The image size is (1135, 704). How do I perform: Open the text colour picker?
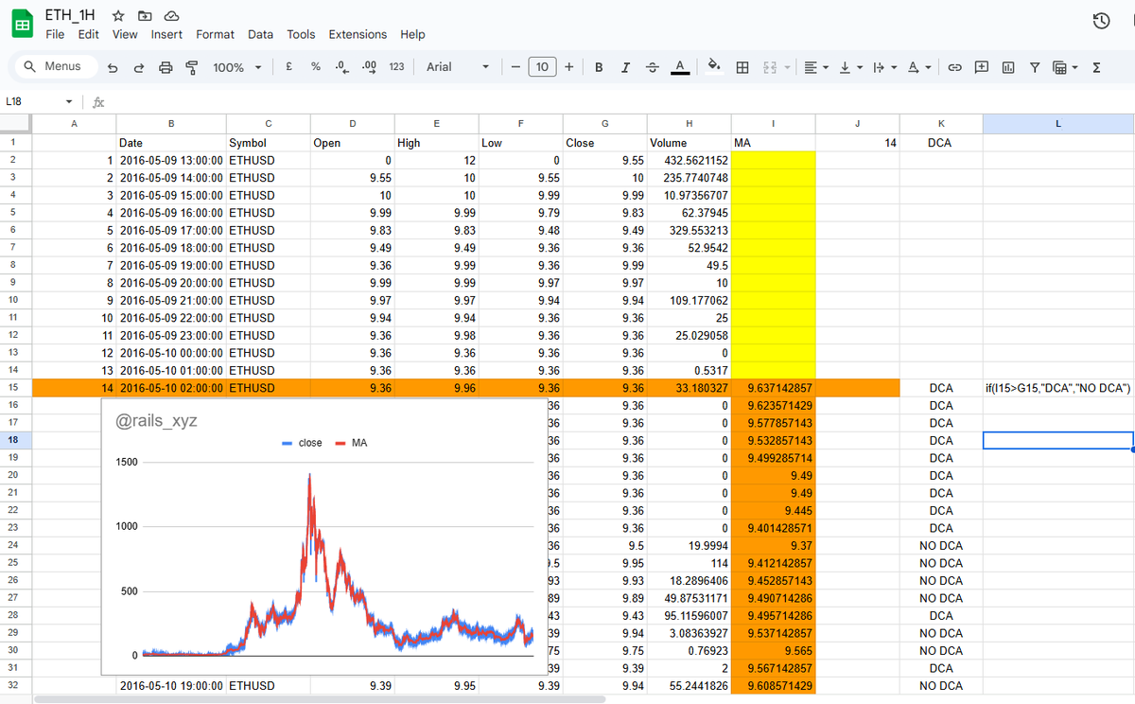(679, 67)
